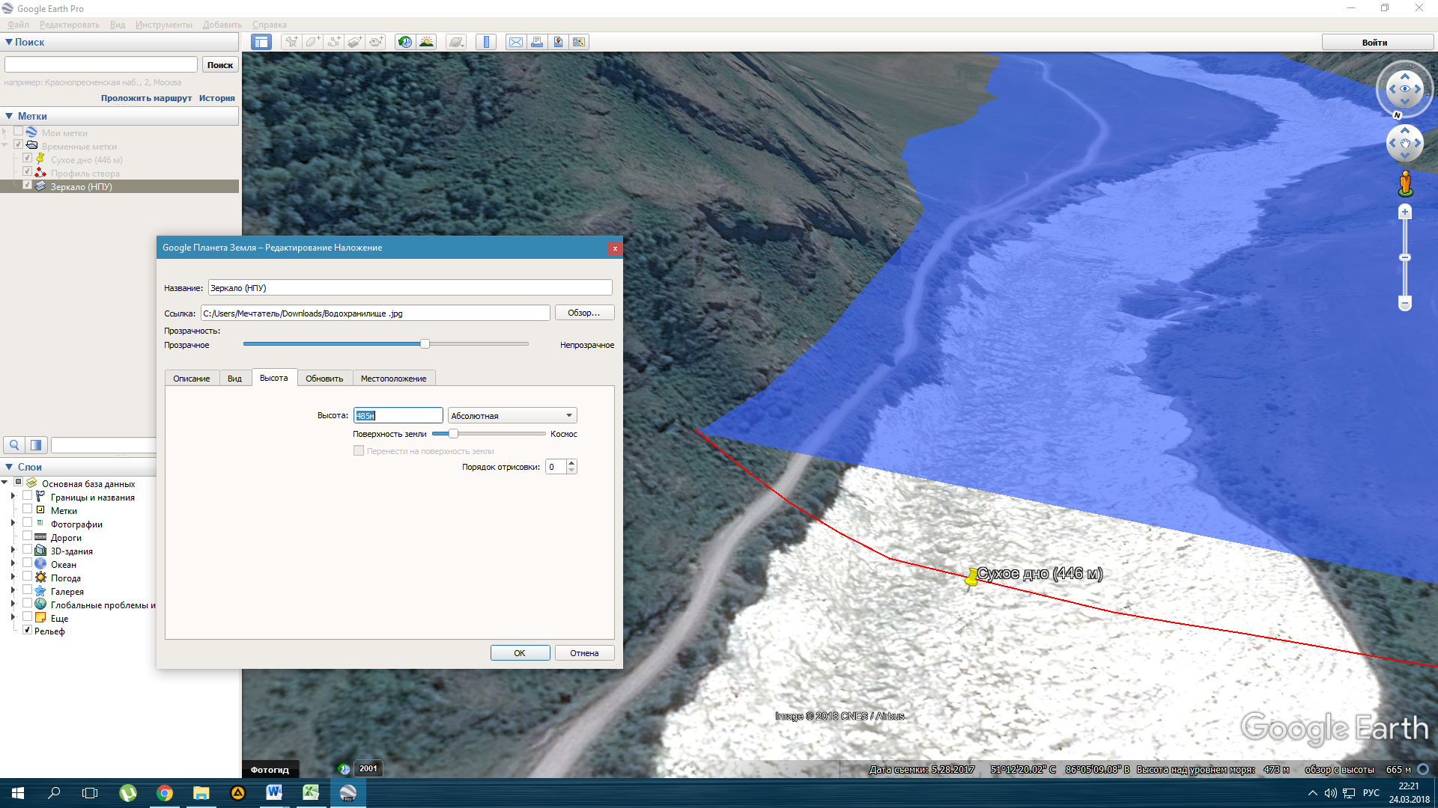Click the Street View pegman icon
This screenshot has height=808, width=1438.
click(1405, 183)
